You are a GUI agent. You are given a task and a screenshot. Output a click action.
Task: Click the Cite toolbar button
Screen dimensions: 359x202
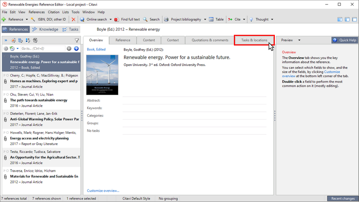(234, 19)
